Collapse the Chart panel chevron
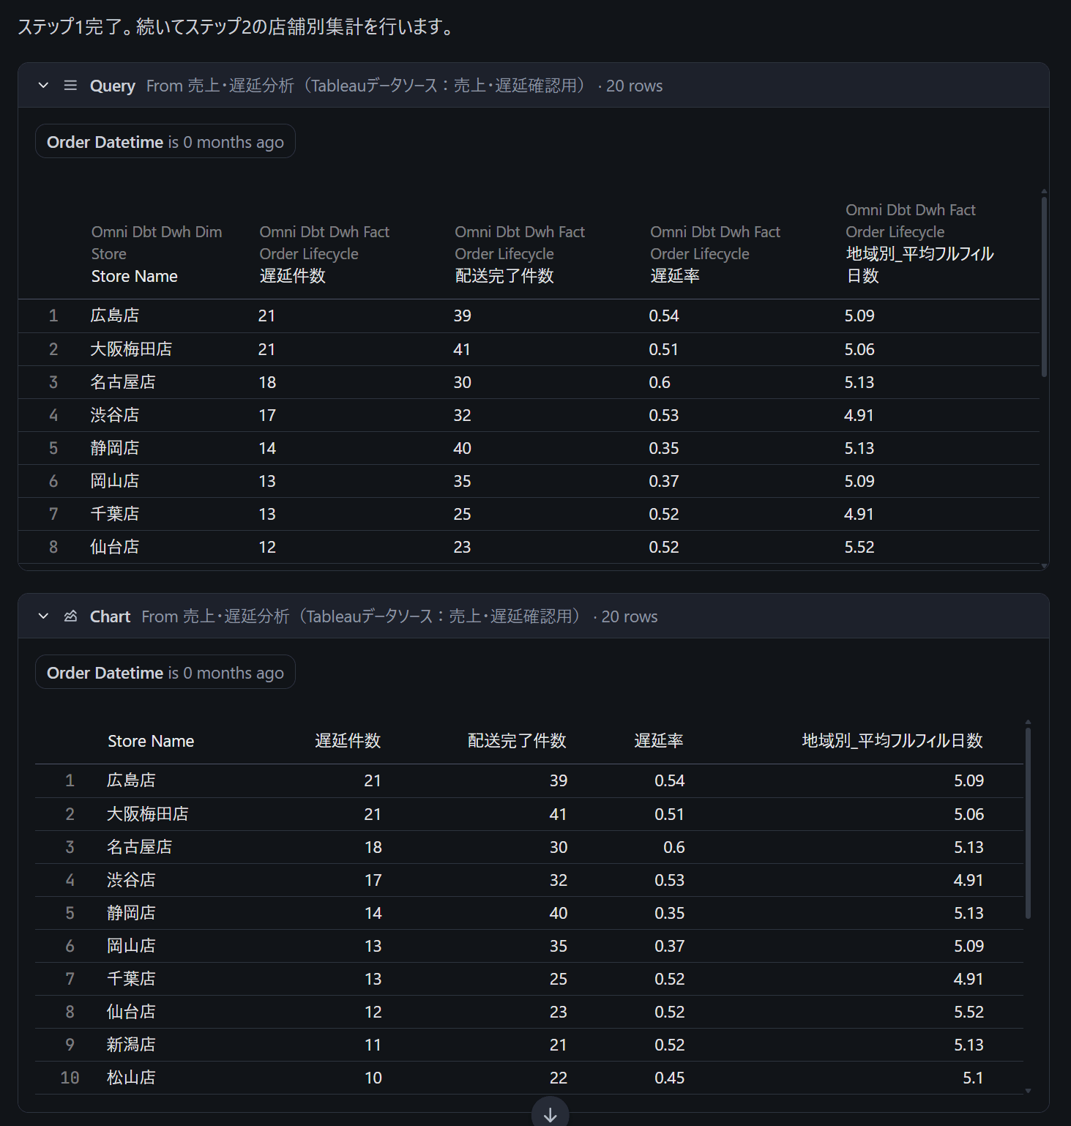 click(43, 616)
